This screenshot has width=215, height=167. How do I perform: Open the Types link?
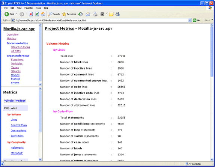pyautogui.click(x=15, y=67)
